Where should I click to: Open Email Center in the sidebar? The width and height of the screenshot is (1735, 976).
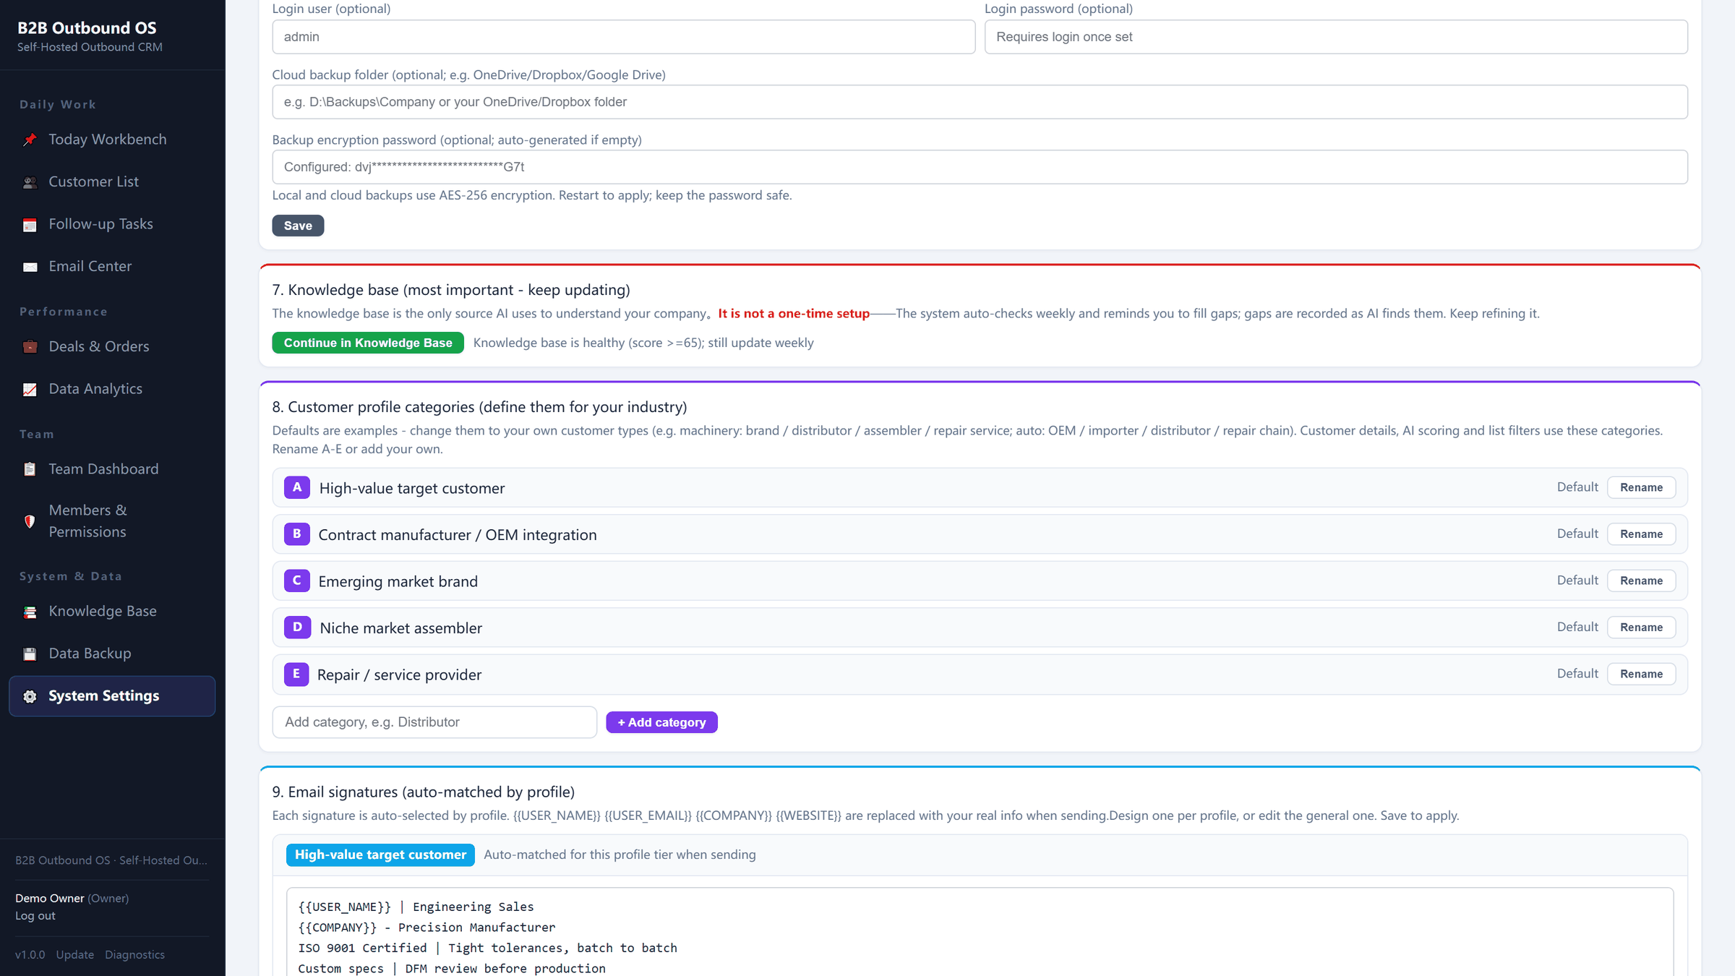pos(112,266)
